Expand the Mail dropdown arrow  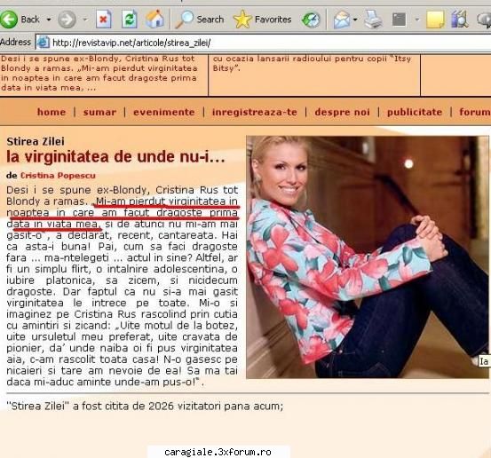coord(355,20)
